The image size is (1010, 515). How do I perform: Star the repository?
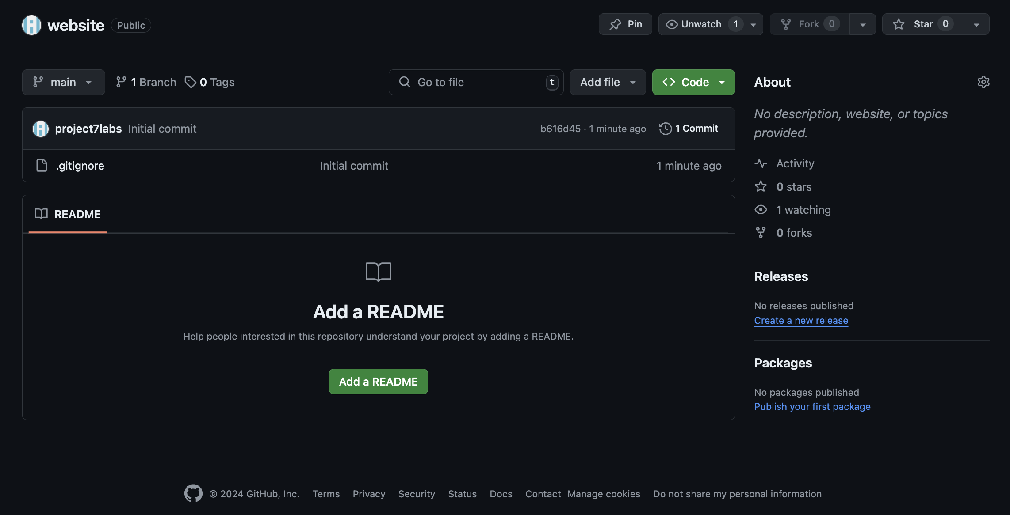coord(922,24)
